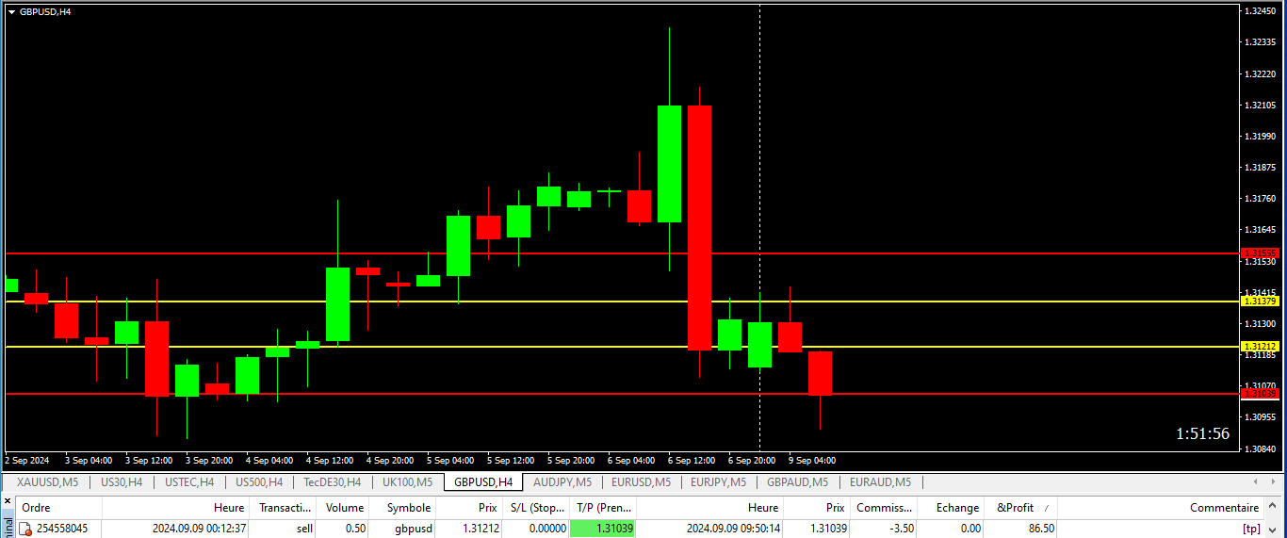
Task: Click the S/L (Stop... column header
Action: pos(536,508)
